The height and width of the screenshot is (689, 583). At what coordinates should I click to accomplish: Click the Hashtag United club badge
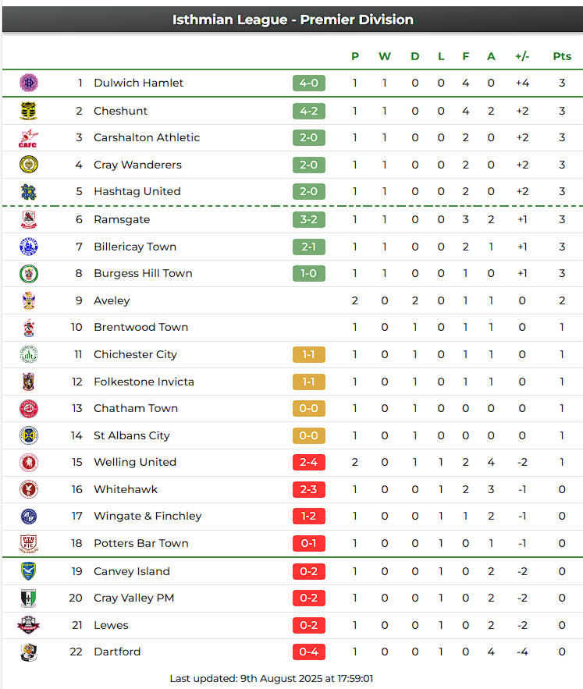[29, 192]
